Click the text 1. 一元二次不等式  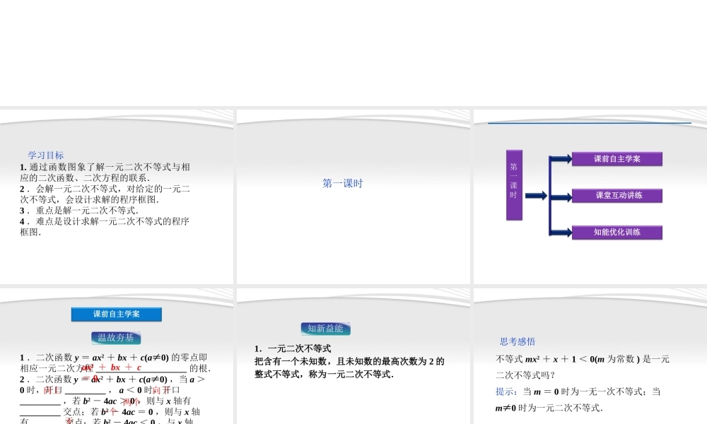(x=293, y=348)
